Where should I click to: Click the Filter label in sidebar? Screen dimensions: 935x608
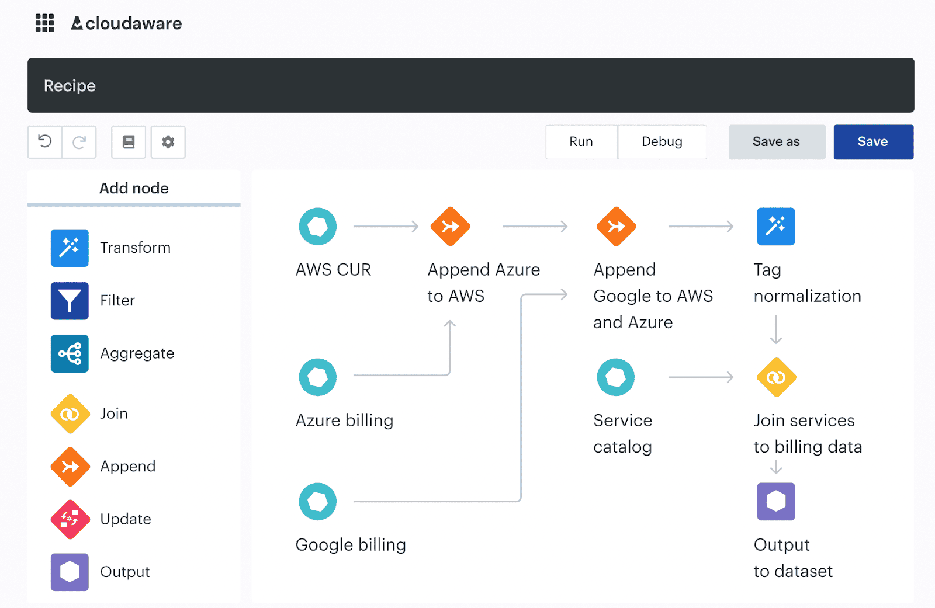[x=117, y=300]
